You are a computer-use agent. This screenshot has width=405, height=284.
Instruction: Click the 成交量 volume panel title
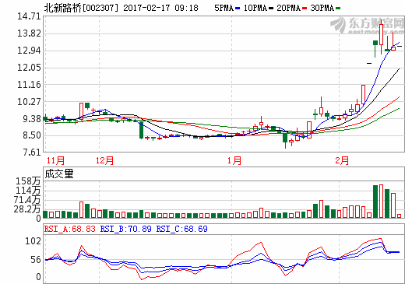coord(59,174)
